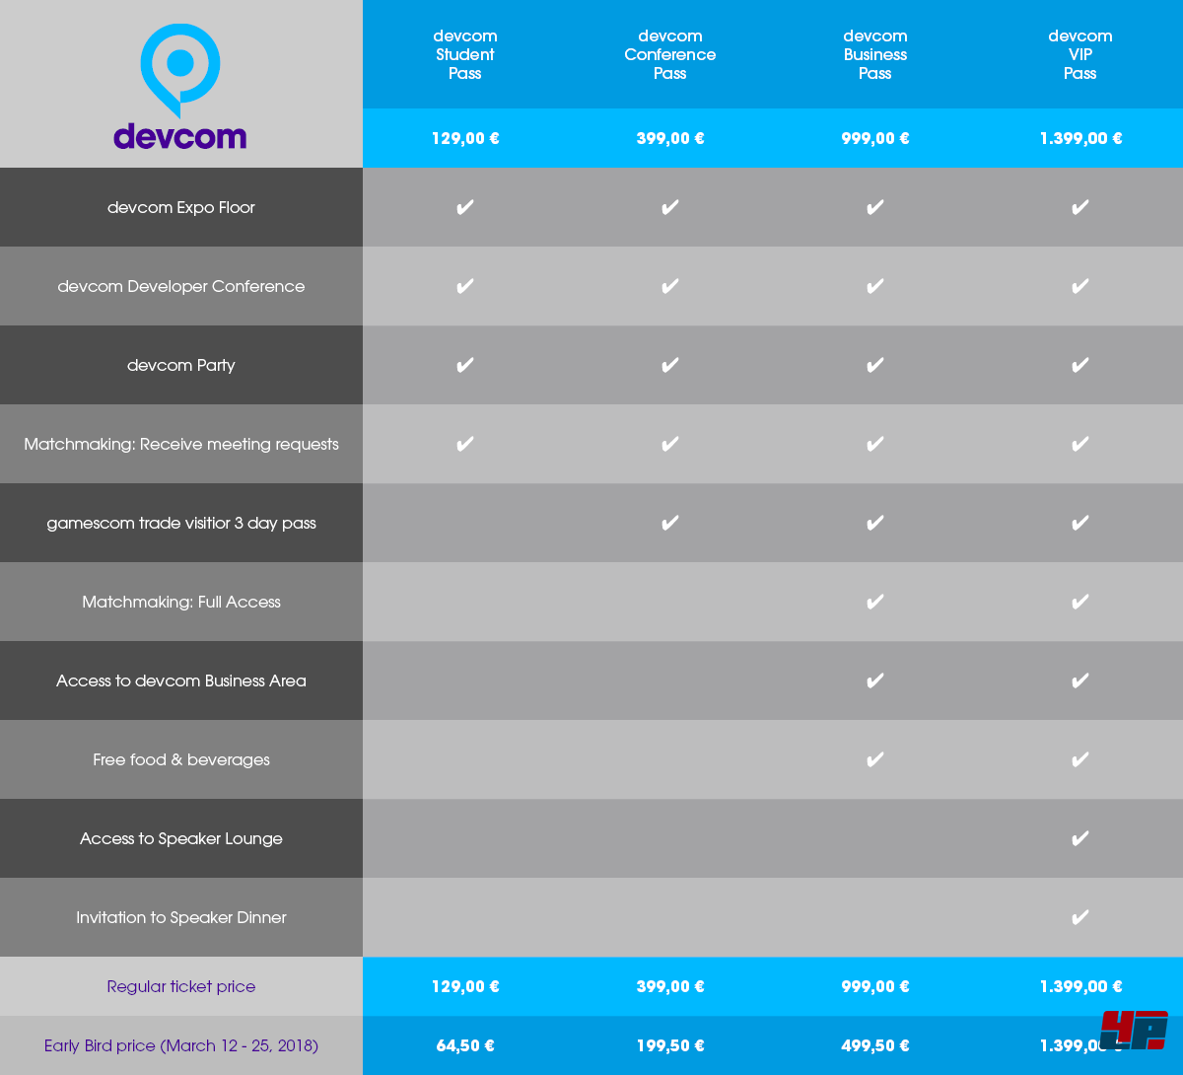Click the Early Bird price label

click(x=181, y=1045)
